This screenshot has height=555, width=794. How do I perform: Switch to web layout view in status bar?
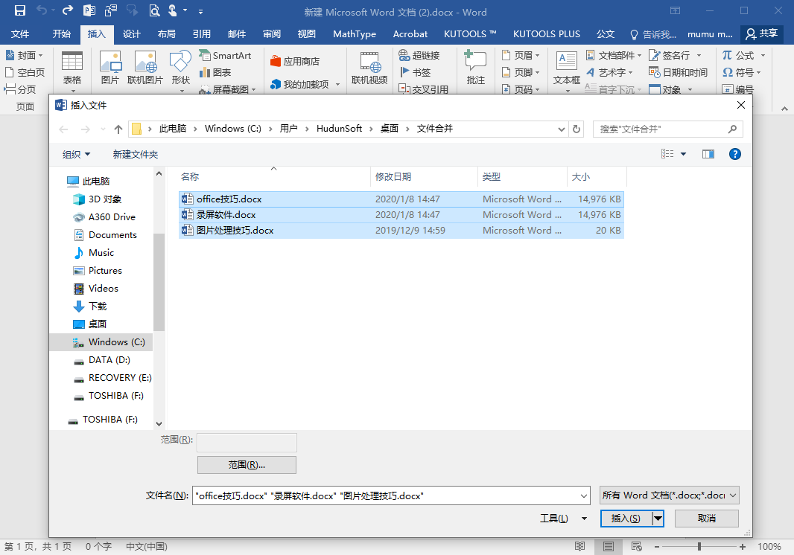coord(637,546)
